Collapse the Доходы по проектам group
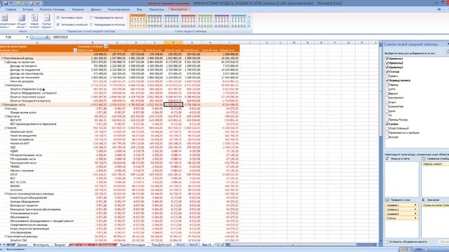Viewport: 449px width, 252px height. tap(6, 62)
